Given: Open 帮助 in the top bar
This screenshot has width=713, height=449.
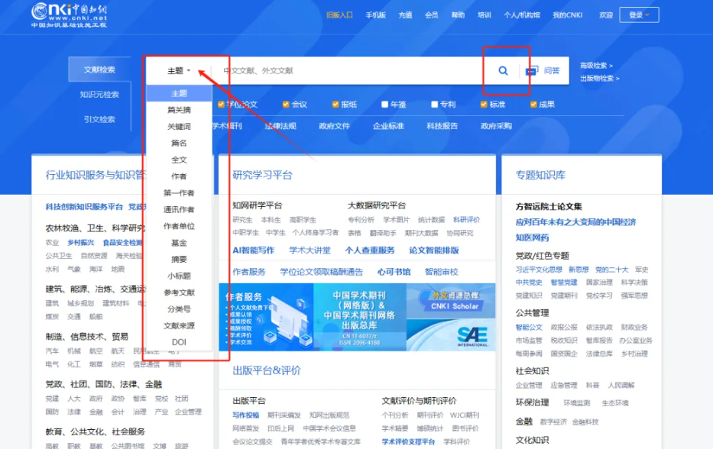Looking at the screenshot, I should (x=458, y=15).
